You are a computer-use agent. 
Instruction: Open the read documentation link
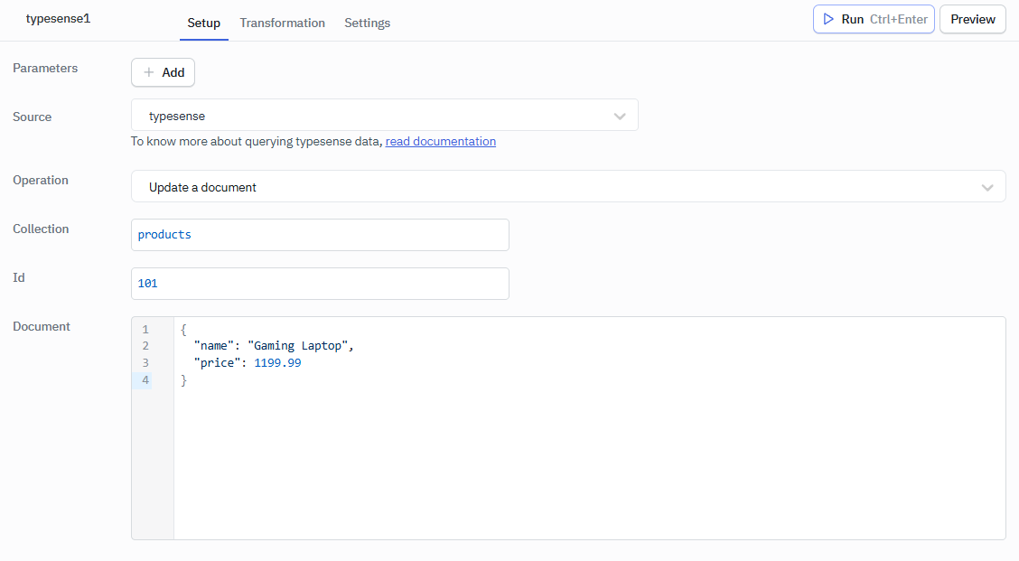coord(440,141)
